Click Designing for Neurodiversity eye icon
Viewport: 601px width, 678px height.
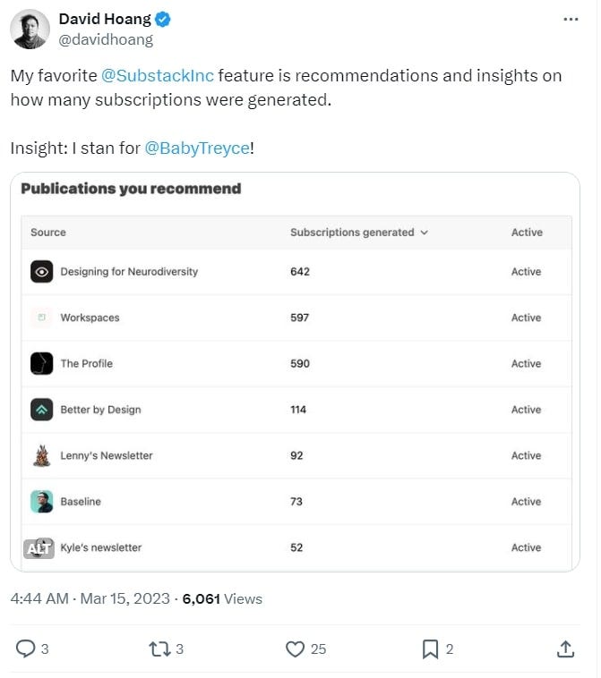click(41, 272)
